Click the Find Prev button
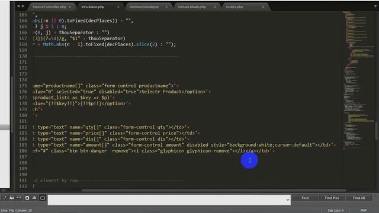The width and height of the screenshot is (379, 213). coord(332,198)
